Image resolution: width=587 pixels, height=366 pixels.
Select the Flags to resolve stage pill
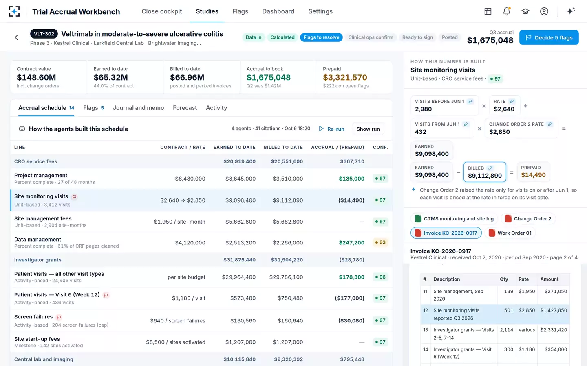point(321,37)
